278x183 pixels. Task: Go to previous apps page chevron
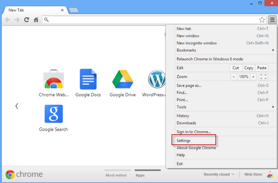pyautogui.click(x=17, y=106)
